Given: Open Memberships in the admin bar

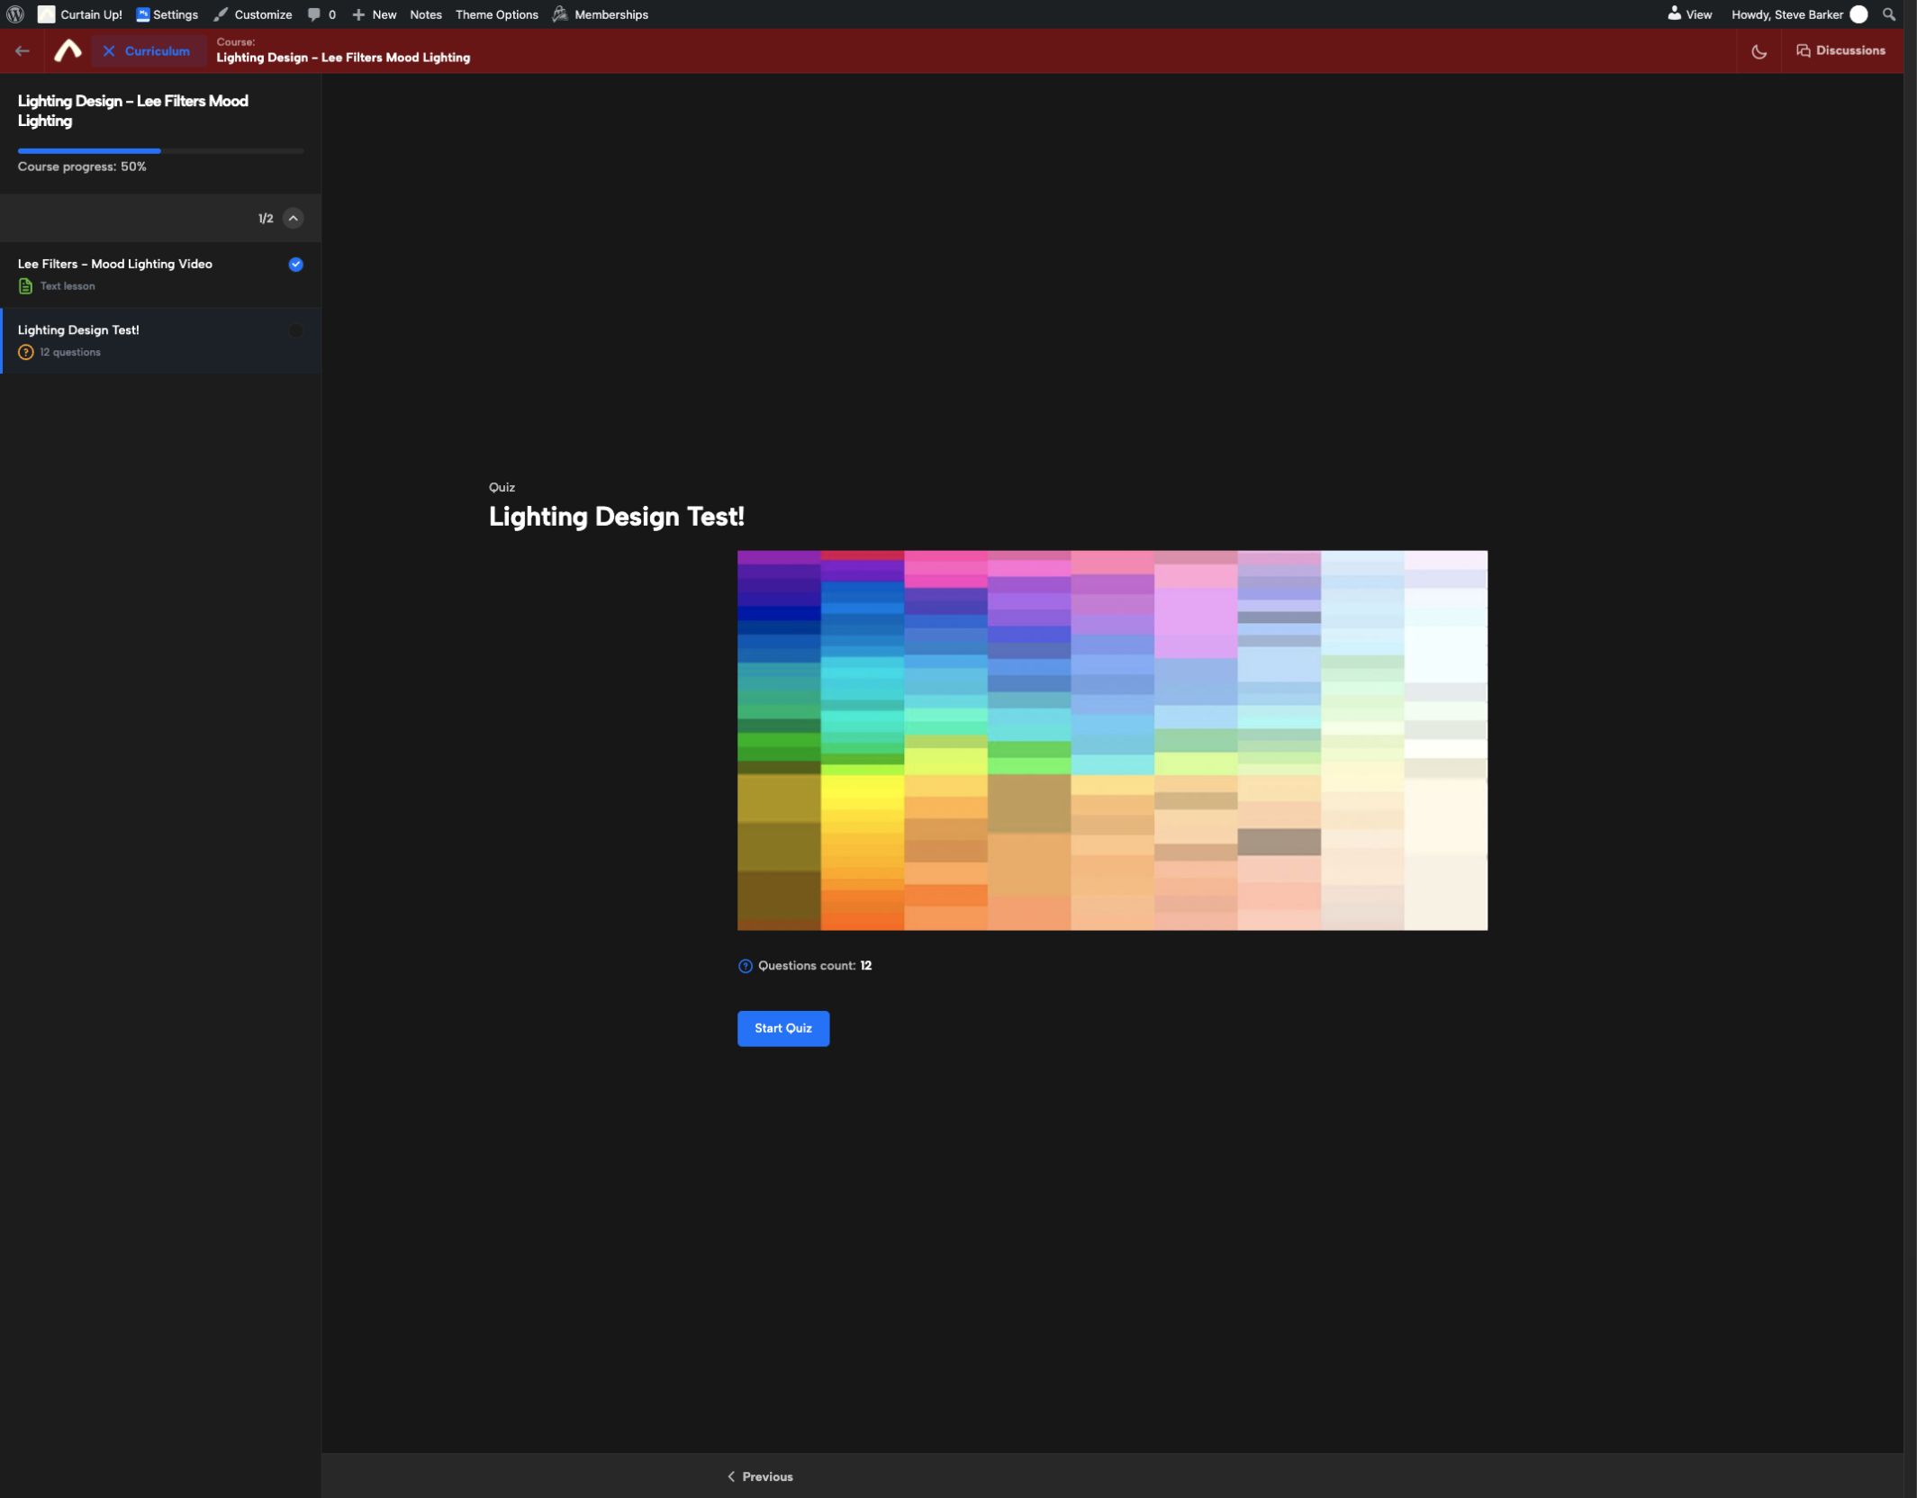Looking at the screenshot, I should (601, 14).
